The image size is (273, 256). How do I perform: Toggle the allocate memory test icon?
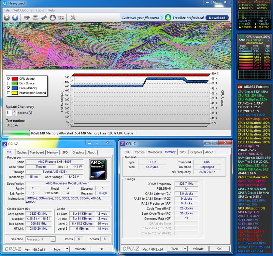(x=44, y=17)
